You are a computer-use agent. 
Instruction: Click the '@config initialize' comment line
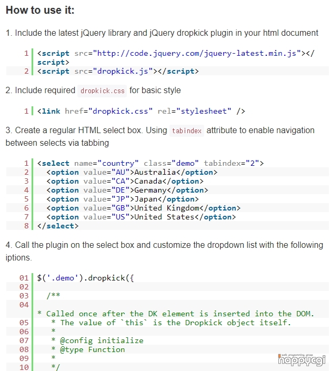click(x=97, y=340)
